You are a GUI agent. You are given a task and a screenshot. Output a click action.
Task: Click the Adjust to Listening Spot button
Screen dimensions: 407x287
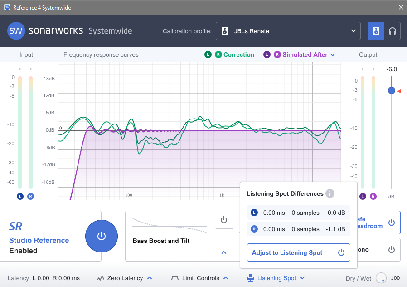[298, 252]
